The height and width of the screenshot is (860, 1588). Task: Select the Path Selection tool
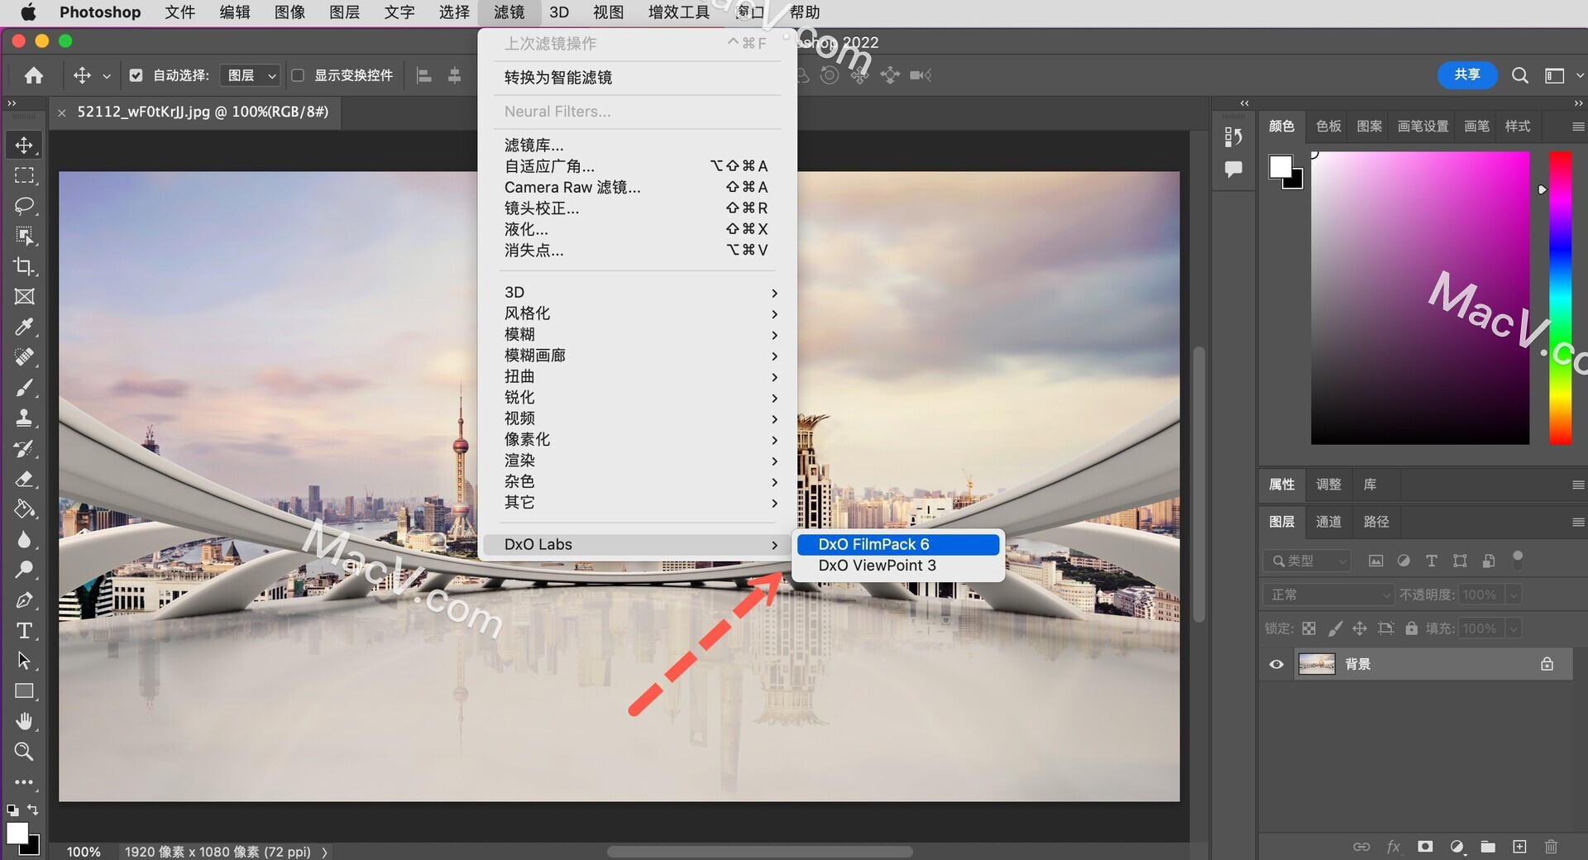pyautogui.click(x=24, y=661)
